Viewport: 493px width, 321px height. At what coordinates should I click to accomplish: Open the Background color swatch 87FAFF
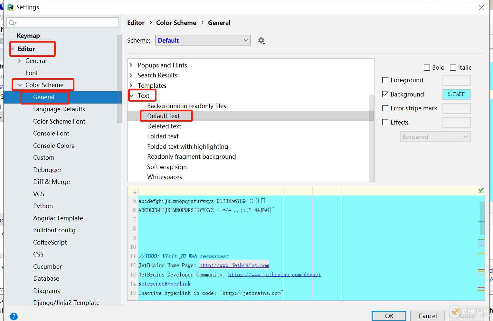pyautogui.click(x=456, y=94)
